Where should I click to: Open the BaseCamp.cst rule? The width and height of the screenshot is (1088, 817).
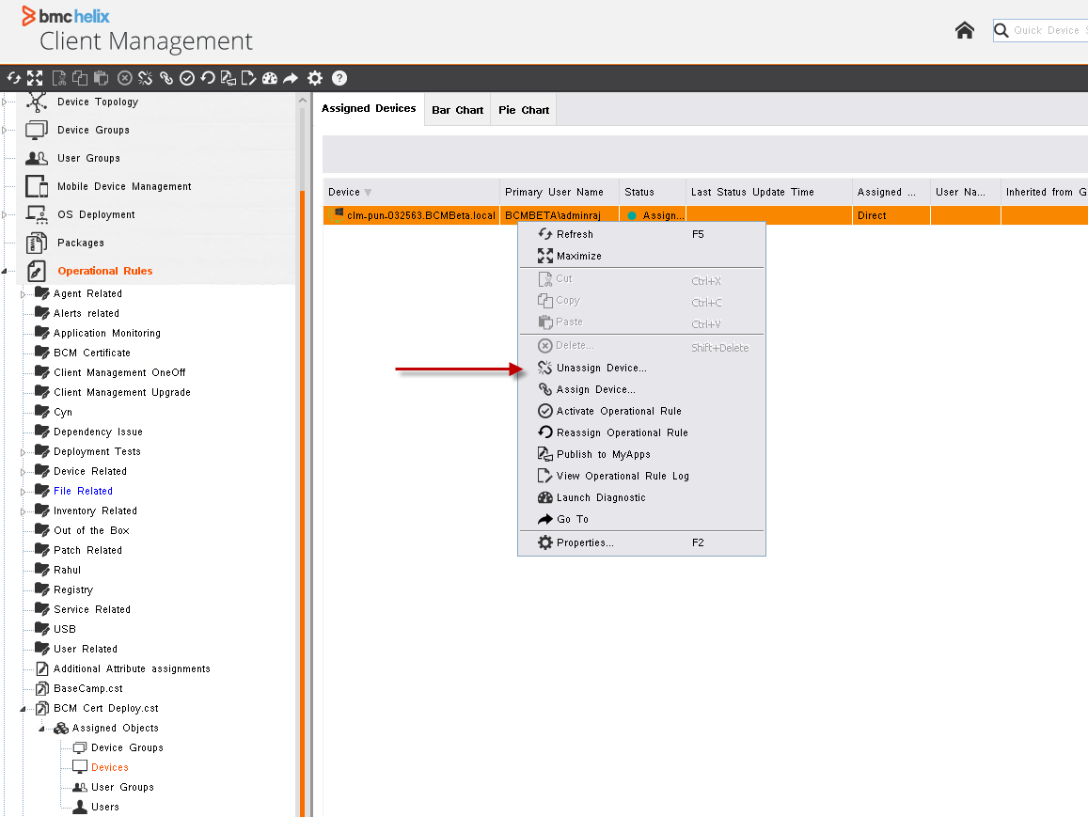pyautogui.click(x=88, y=689)
